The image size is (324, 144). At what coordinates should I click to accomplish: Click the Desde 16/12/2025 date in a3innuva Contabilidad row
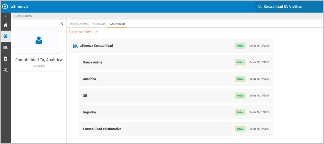259,46
